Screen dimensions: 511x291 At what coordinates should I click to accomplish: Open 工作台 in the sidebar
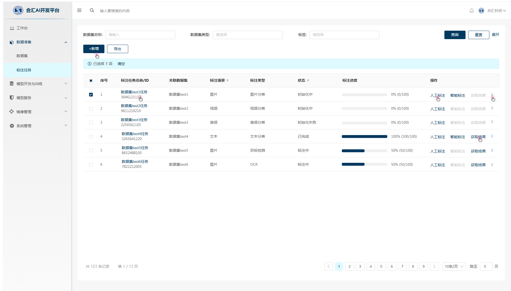(22, 28)
